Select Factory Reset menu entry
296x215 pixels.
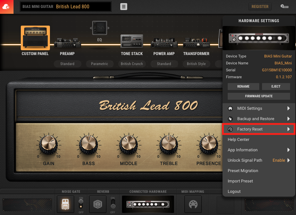[259, 129]
